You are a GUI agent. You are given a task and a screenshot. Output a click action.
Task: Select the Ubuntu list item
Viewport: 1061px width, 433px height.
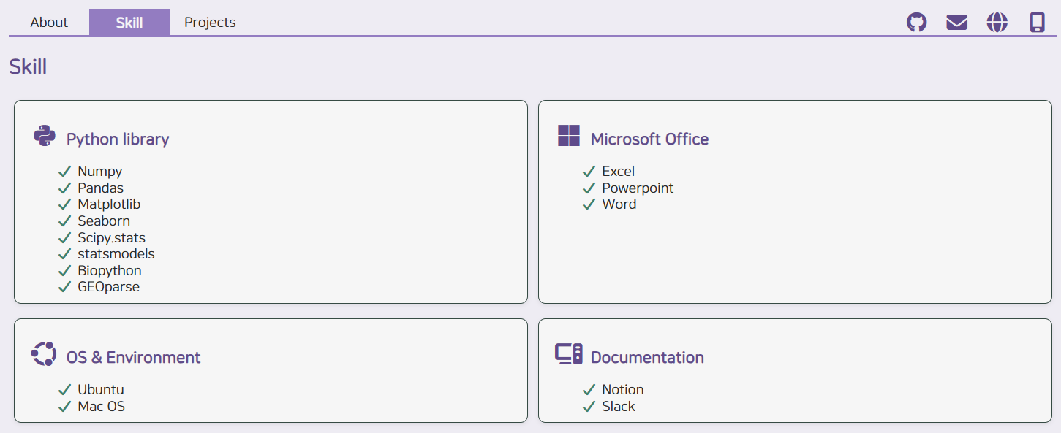coord(101,390)
